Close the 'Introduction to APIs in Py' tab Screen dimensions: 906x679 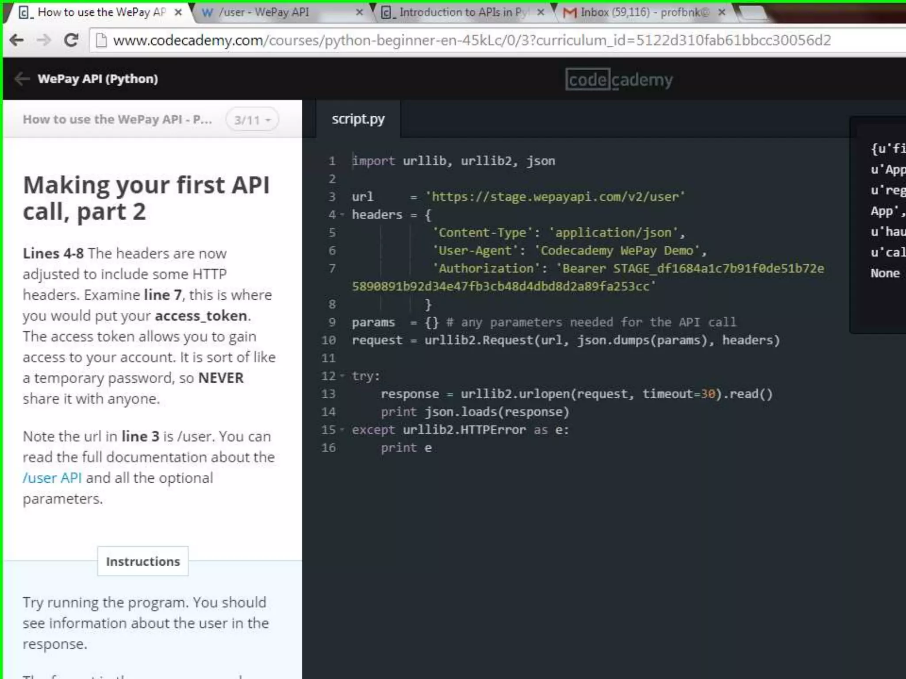click(x=540, y=12)
